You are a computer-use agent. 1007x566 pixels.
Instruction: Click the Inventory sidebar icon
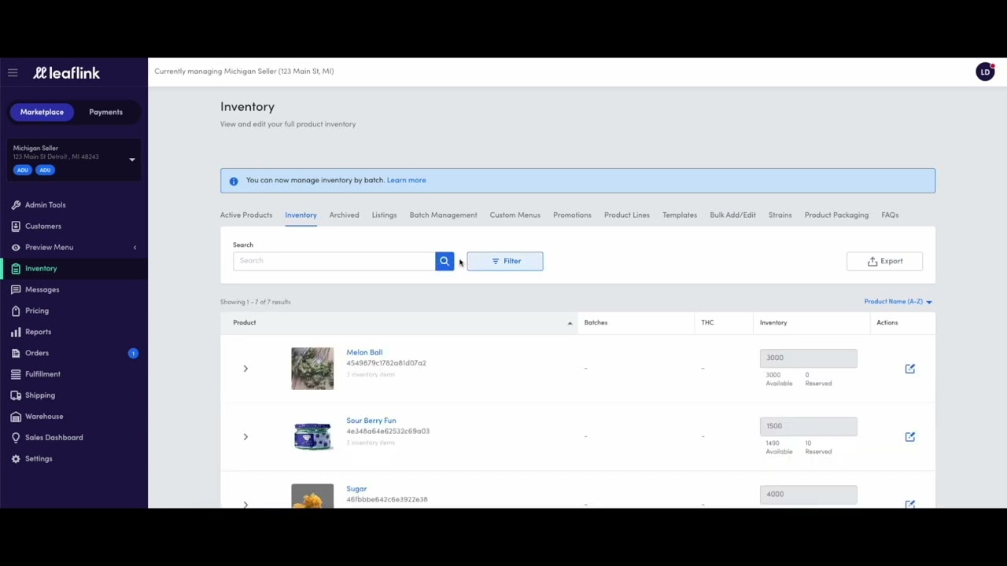click(x=16, y=269)
